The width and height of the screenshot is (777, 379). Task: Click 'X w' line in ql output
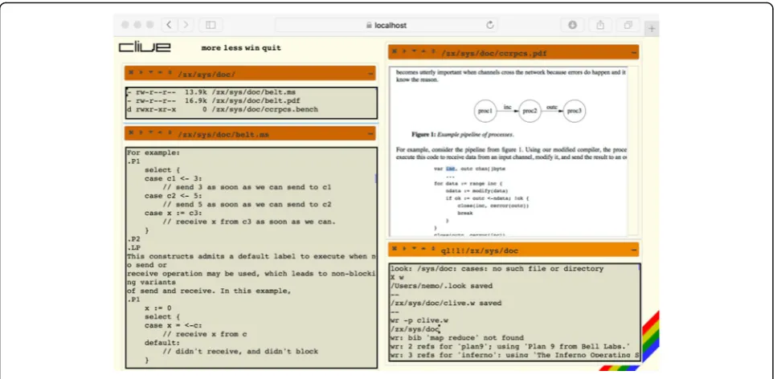pos(397,278)
